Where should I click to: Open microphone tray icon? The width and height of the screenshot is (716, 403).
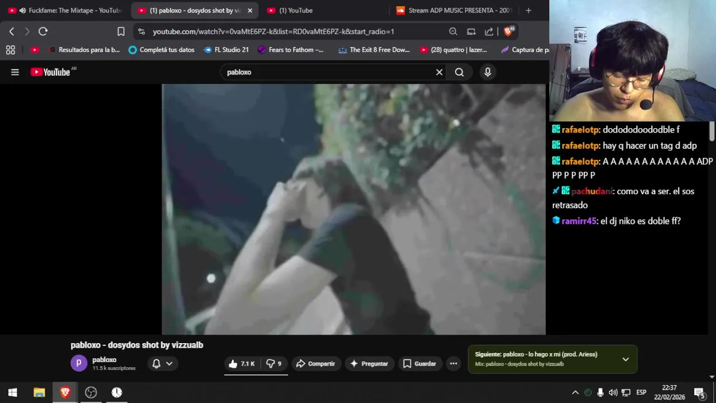[x=600, y=392]
